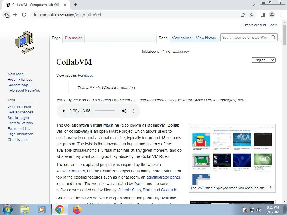Image resolution: width=287 pixels, height=215 pixels.
Task: Launch Firefox from the taskbar
Action: click(x=77, y=209)
